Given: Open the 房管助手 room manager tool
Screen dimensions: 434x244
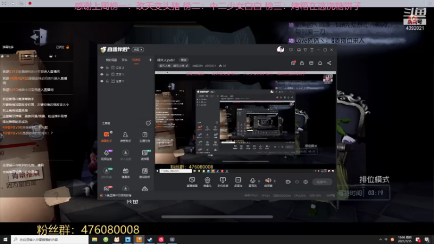Looking at the screenshot, I should point(125,137).
